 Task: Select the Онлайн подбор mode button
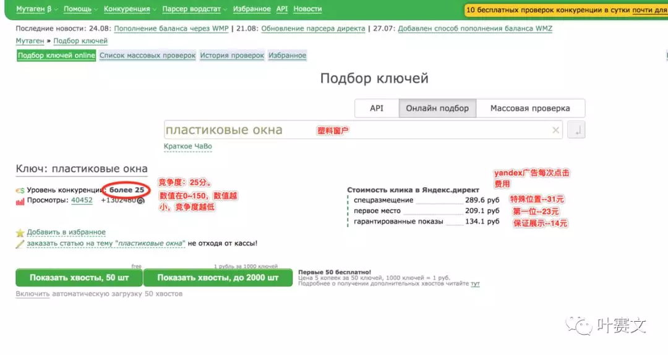click(x=437, y=109)
